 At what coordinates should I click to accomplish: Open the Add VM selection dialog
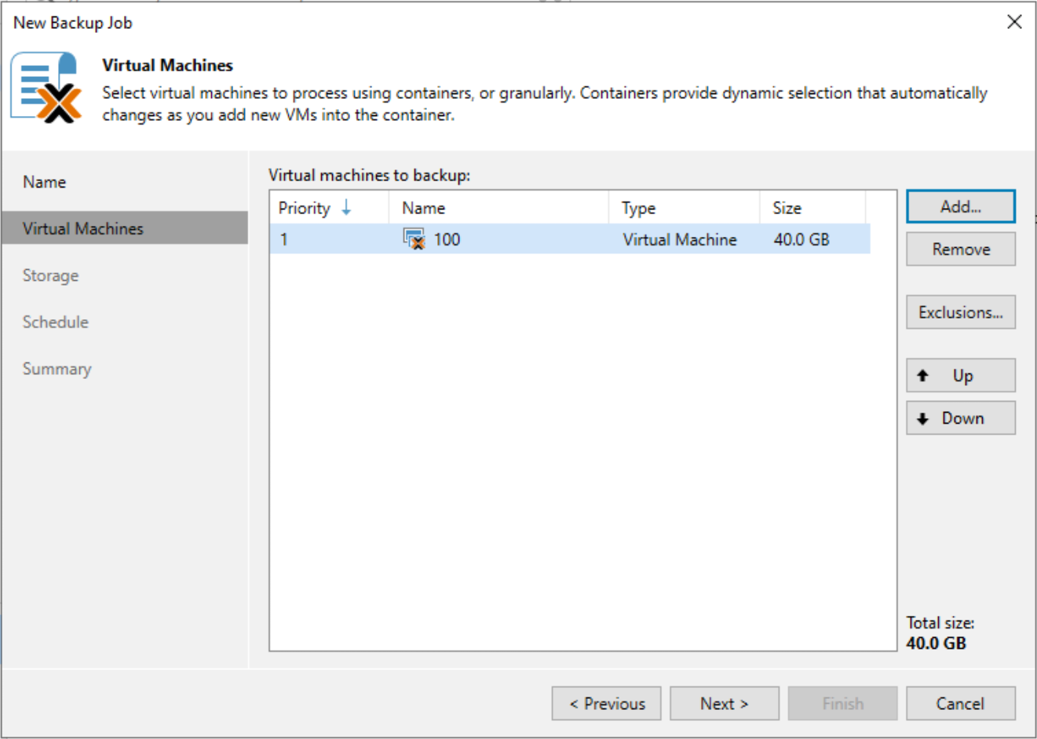click(960, 206)
